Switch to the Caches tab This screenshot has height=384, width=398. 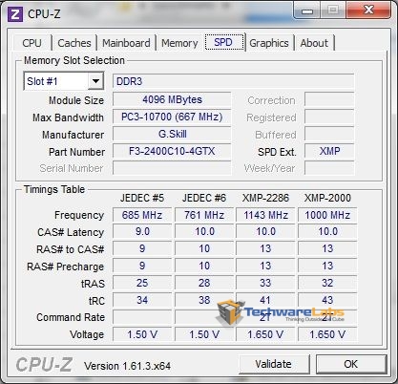(x=74, y=43)
